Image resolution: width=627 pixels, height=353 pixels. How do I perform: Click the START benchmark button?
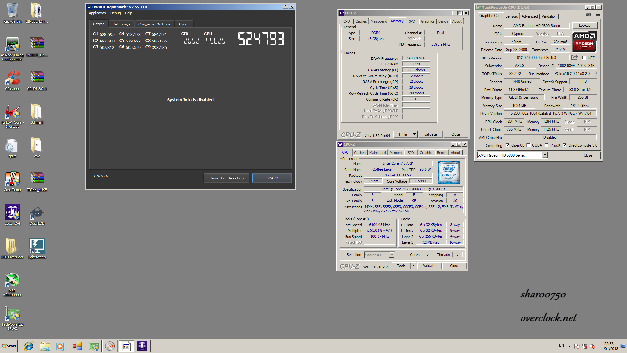(272, 178)
